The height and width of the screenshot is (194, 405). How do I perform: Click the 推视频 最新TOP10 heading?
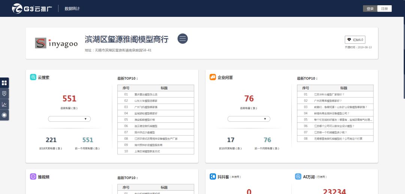(127, 178)
